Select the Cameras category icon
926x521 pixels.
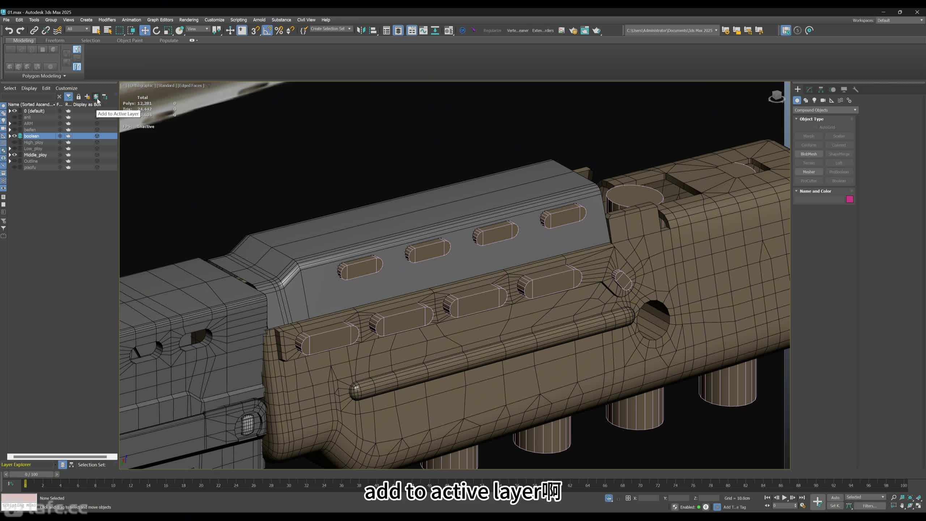tap(823, 100)
